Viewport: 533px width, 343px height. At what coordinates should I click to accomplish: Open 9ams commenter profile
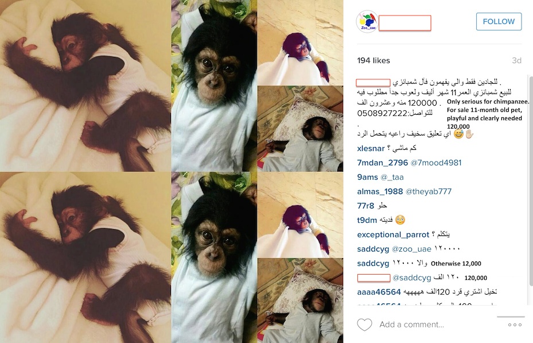tap(367, 178)
